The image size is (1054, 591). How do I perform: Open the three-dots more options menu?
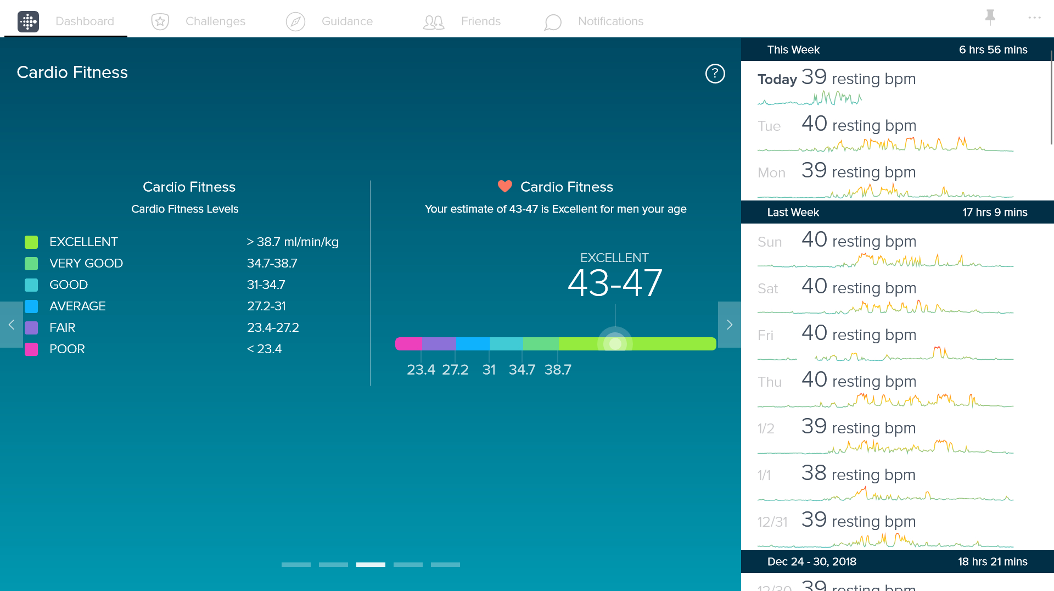(x=1034, y=18)
